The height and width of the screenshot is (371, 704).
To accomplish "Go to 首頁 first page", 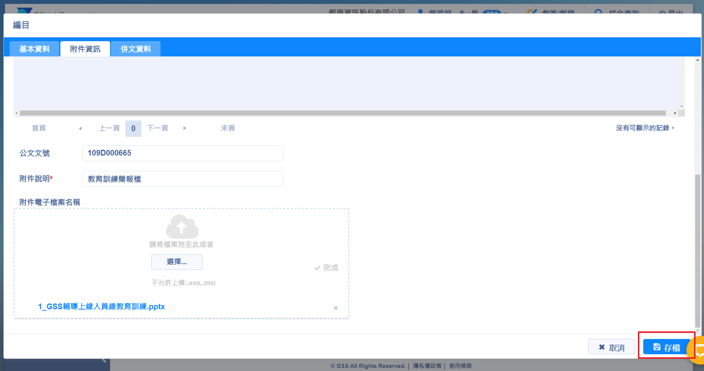I will tap(39, 128).
